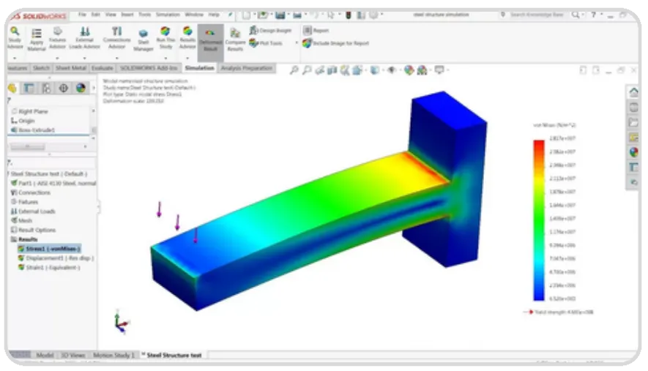Select Mesh in study tree
648x371 pixels.
pyautogui.click(x=21, y=220)
